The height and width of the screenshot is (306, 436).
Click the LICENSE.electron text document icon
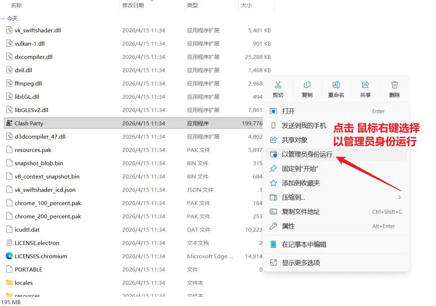(x=9, y=243)
